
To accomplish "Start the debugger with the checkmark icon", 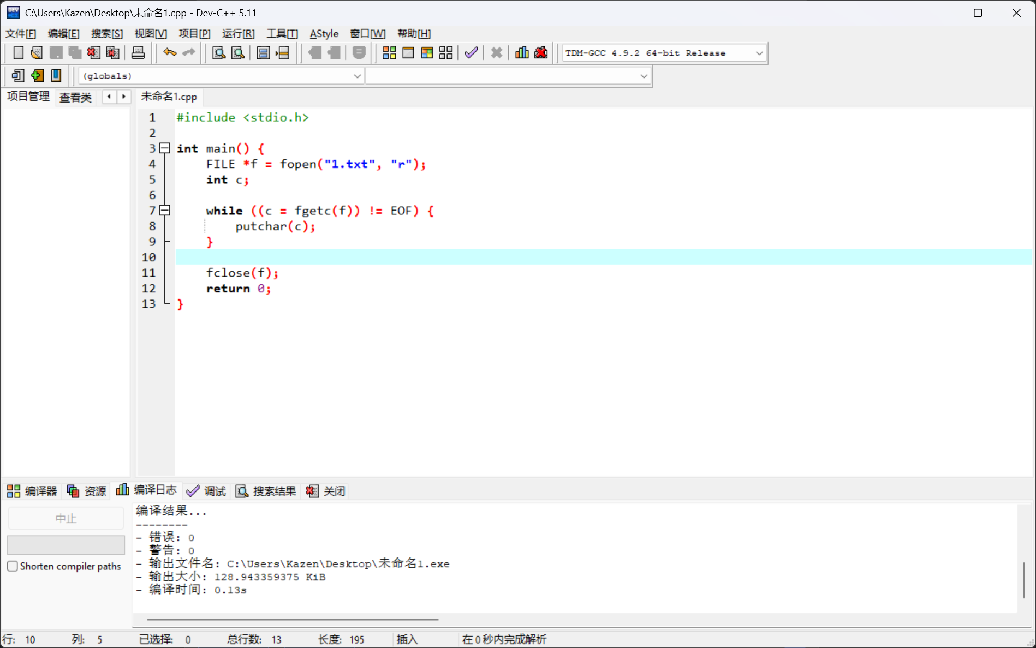I will point(471,52).
